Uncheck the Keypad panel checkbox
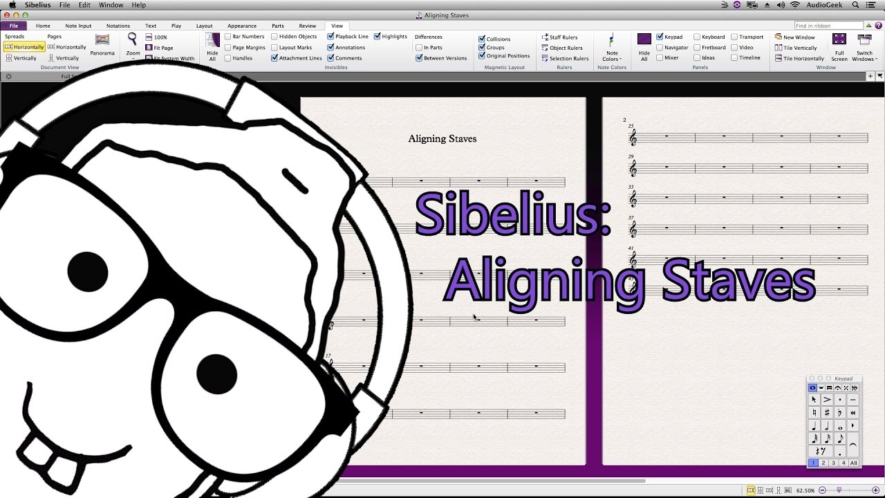Viewport: 885px width, 498px height. (660, 37)
